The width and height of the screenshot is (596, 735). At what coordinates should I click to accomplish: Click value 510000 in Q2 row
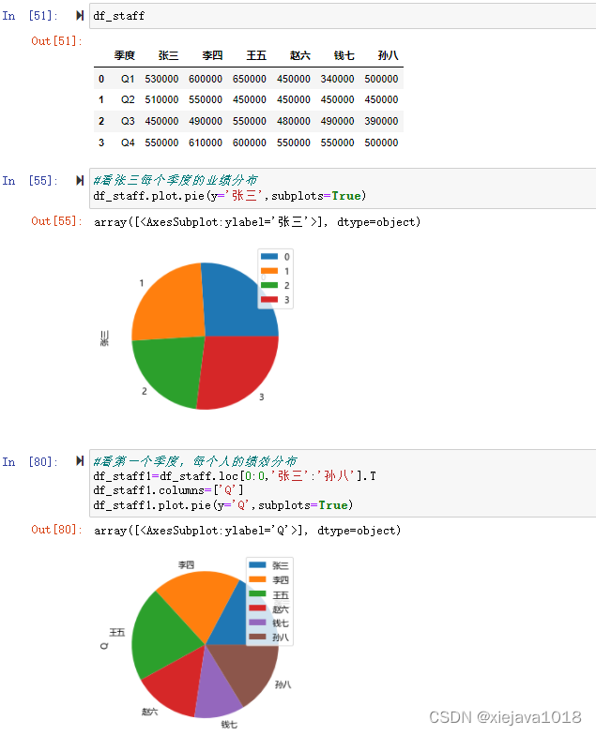point(161,99)
